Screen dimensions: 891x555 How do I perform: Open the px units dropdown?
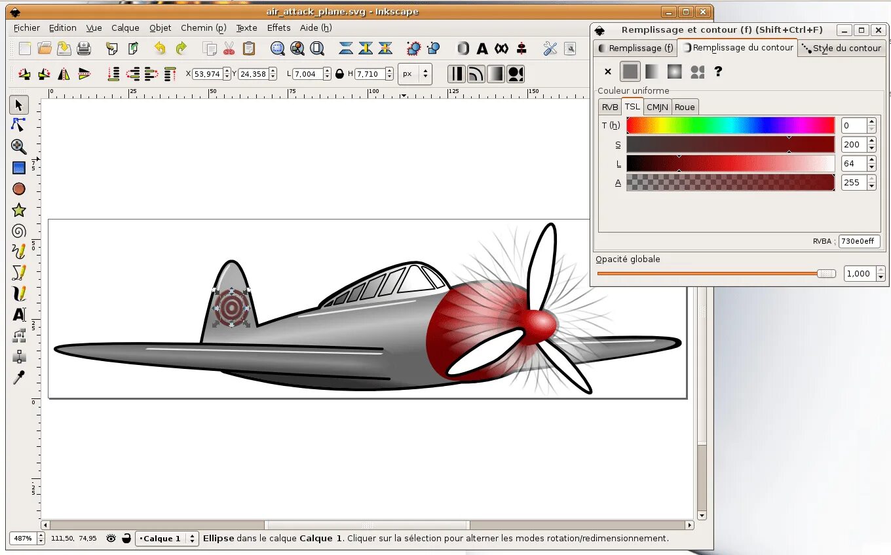click(415, 74)
